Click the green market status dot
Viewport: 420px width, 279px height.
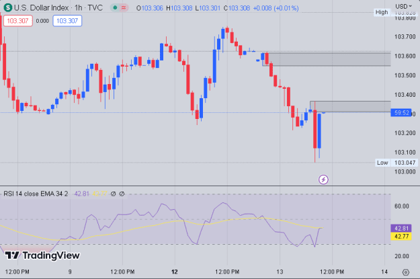(x=115, y=8)
